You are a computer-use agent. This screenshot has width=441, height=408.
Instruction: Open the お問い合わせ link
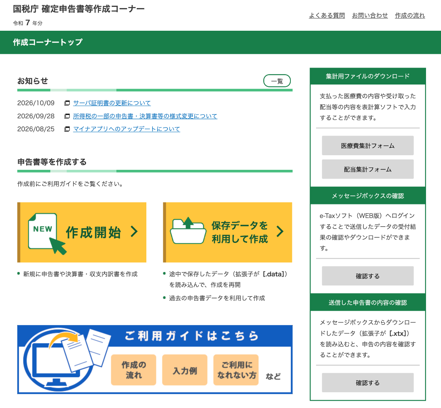coord(370,15)
